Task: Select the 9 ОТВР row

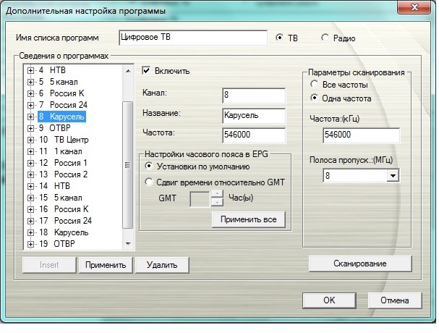Action: tap(54, 128)
